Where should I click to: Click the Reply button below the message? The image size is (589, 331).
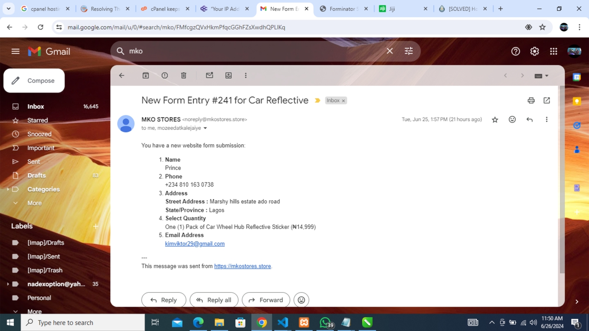(x=164, y=300)
